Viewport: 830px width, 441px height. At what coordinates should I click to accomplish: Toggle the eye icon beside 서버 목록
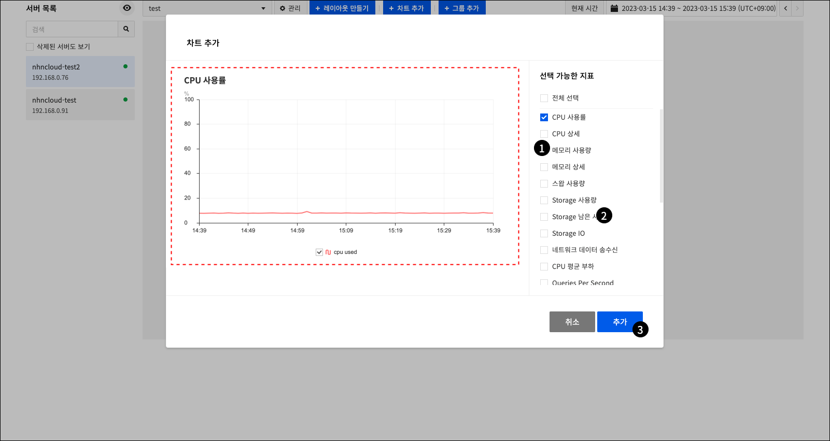pyautogui.click(x=127, y=8)
